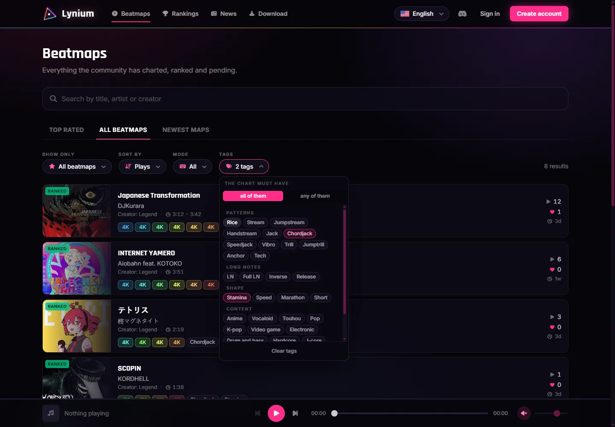Open the English language dropdown

(422, 14)
